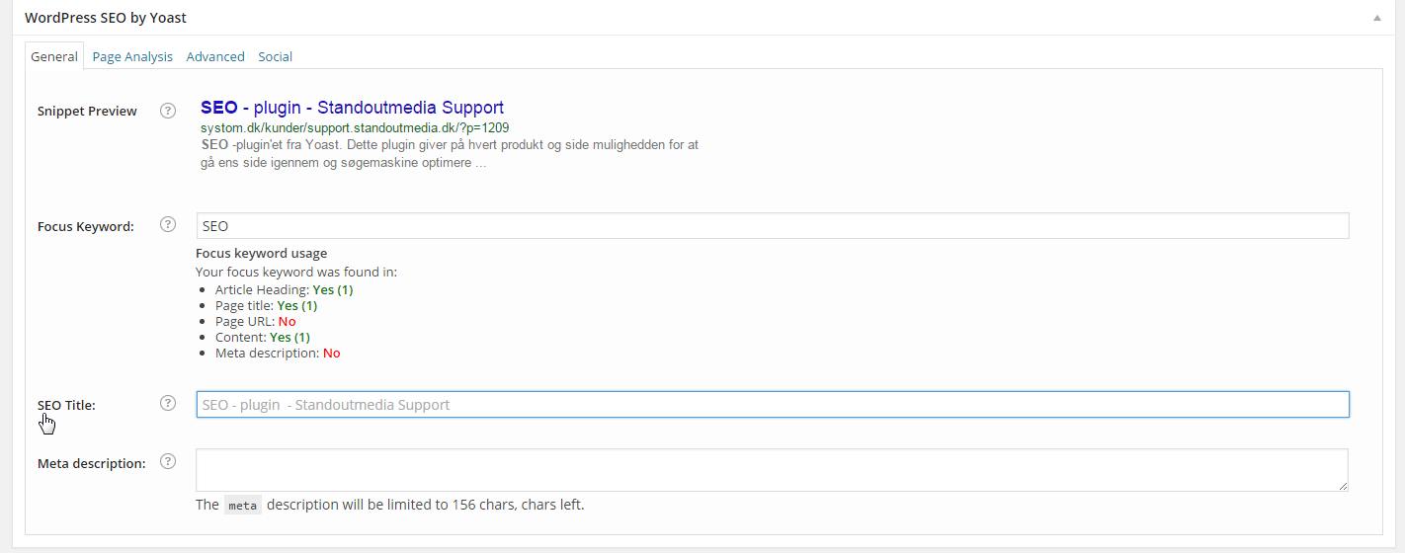Screen dimensions: 1405x553
Task: Click the 'Article Heading: Yes (1)' line
Action: click(284, 289)
